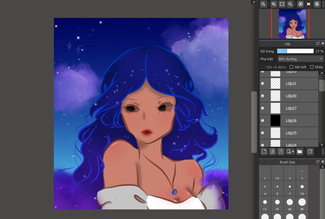Select brush size 20
Viewport: 325px width, 219px height.
tap(289, 204)
